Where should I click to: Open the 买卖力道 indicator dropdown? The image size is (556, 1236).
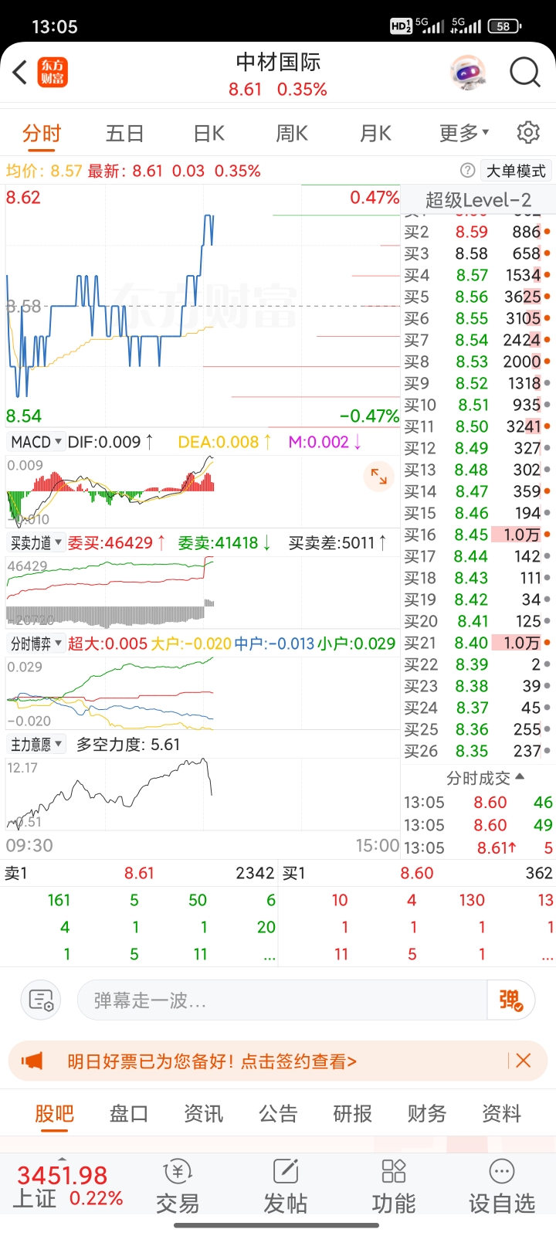(x=36, y=543)
